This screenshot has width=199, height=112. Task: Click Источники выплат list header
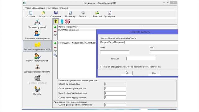coord(100,27)
